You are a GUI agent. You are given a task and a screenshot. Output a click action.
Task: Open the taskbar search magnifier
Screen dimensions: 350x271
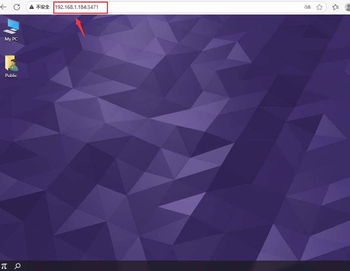coord(17,266)
